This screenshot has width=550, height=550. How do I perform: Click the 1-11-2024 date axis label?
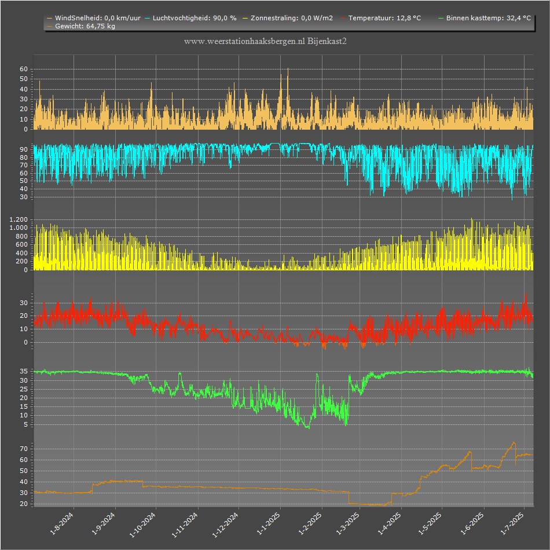pos(185,525)
